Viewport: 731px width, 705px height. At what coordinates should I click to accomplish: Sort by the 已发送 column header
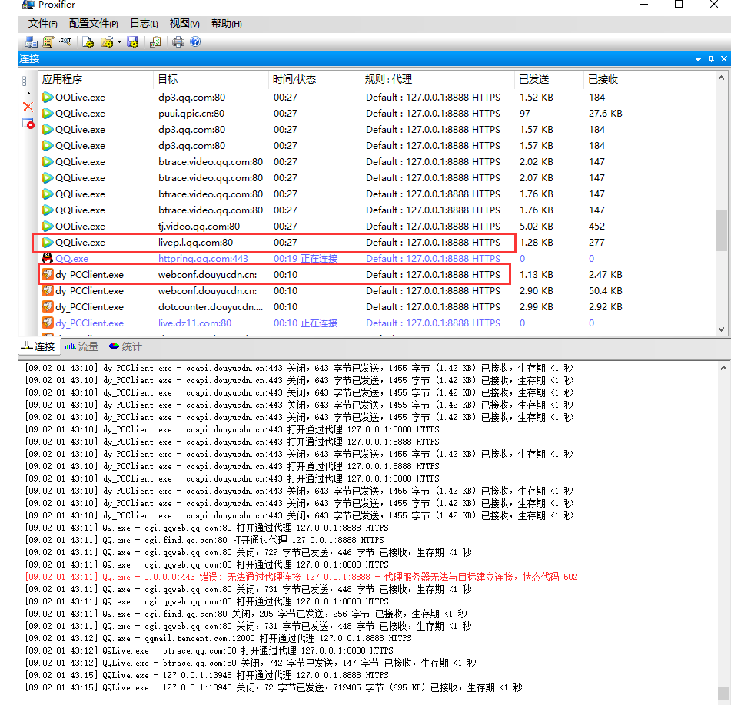tap(549, 79)
